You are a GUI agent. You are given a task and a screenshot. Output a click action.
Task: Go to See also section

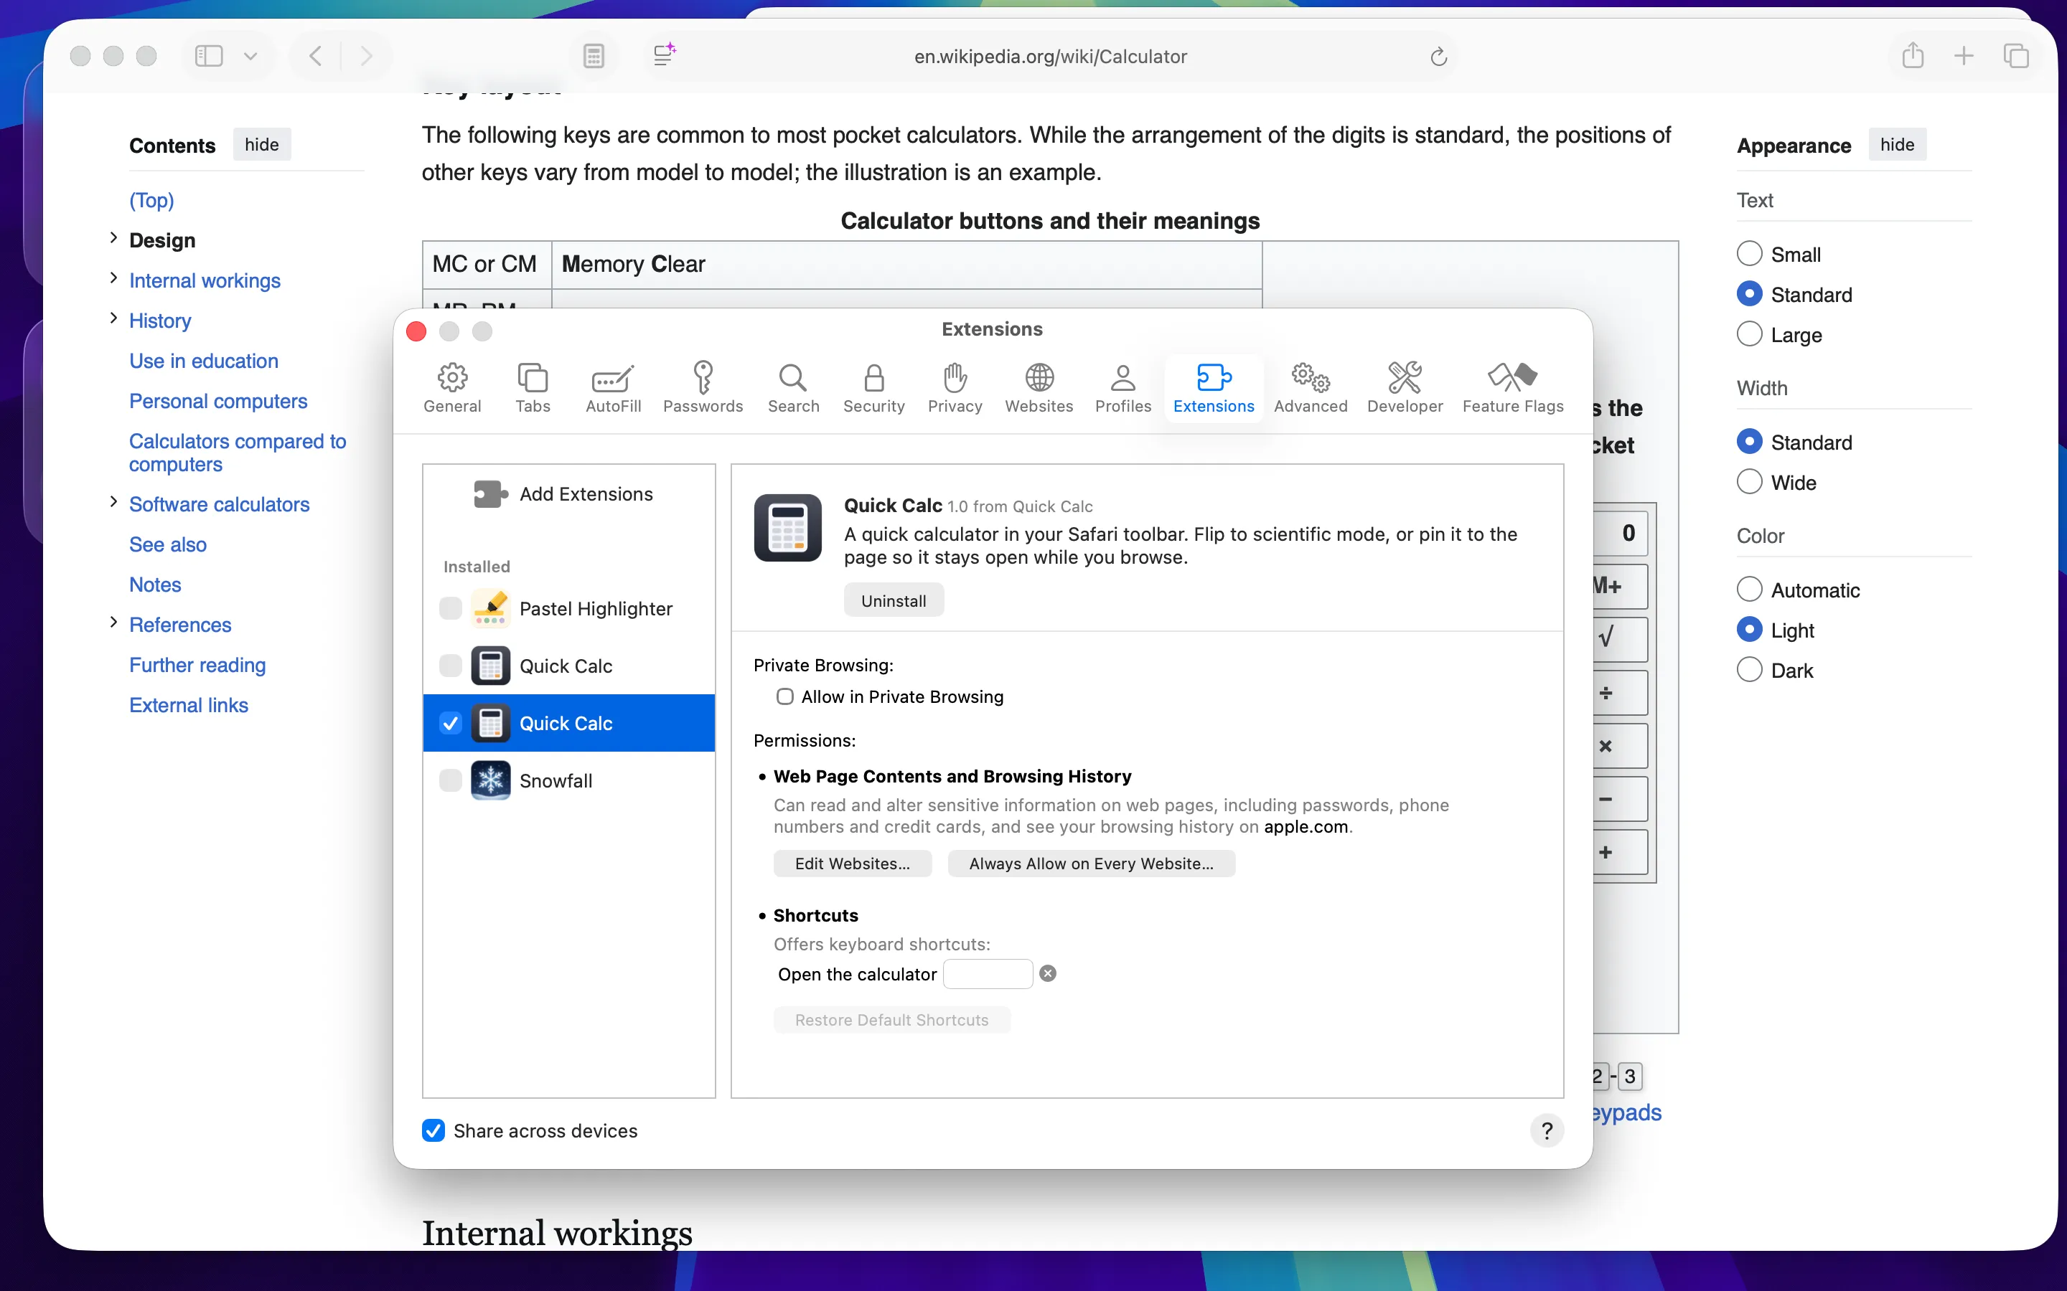pos(167,544)
